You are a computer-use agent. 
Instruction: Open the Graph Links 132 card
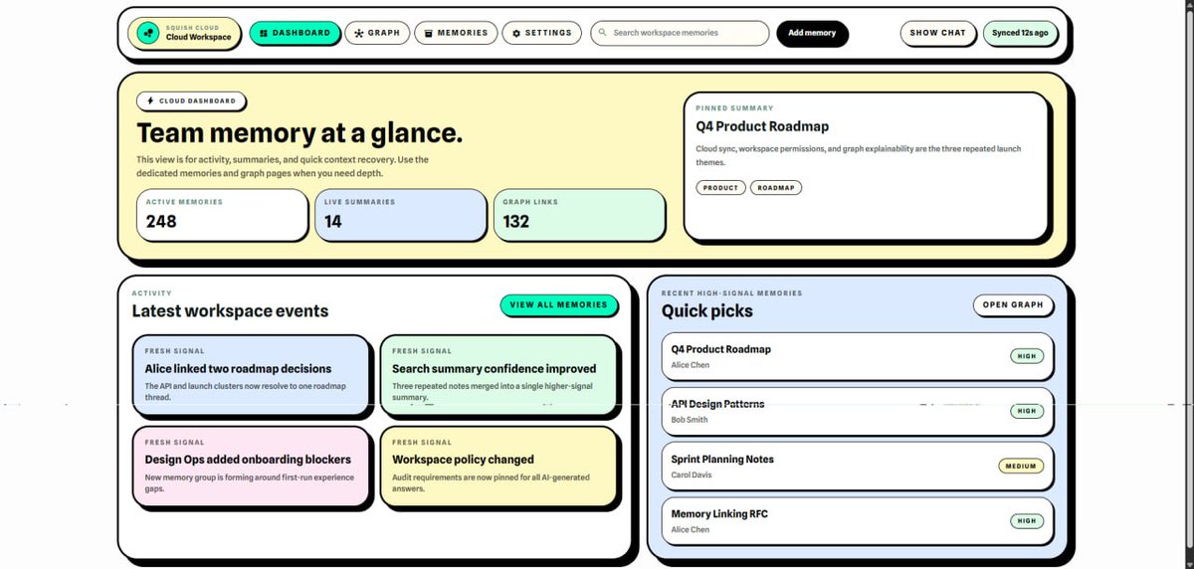point(579,215)
